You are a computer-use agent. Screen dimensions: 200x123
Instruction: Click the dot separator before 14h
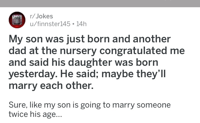tap(73, 24)
